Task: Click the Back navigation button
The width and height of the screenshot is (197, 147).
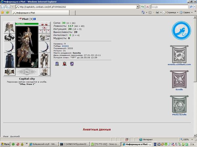Action: point(3,7)
